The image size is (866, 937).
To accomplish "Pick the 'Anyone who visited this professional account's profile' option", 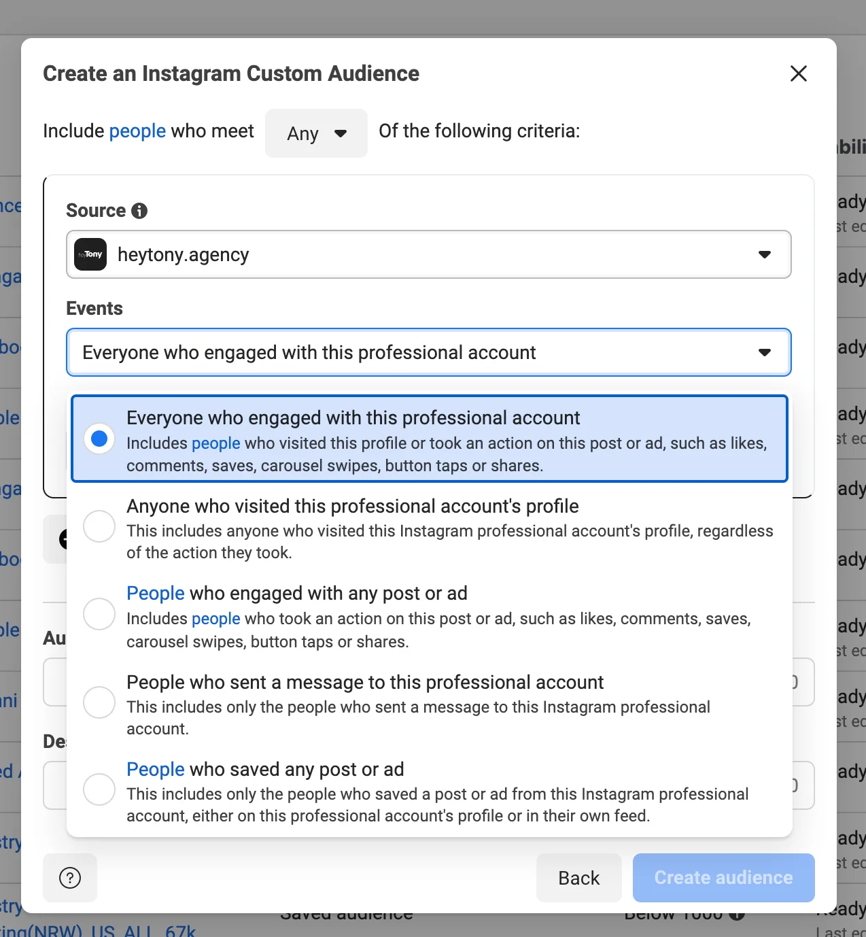I will 352,506.
